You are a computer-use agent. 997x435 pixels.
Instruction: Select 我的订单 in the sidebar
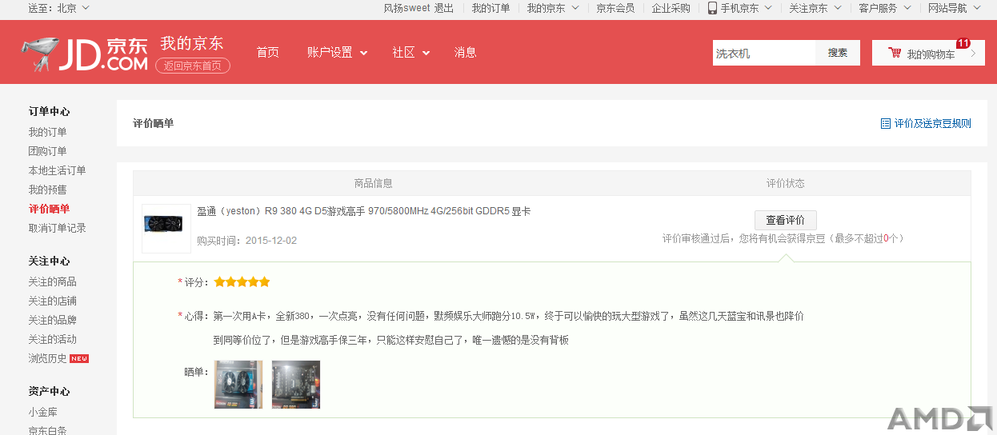(x=47, y=132)
